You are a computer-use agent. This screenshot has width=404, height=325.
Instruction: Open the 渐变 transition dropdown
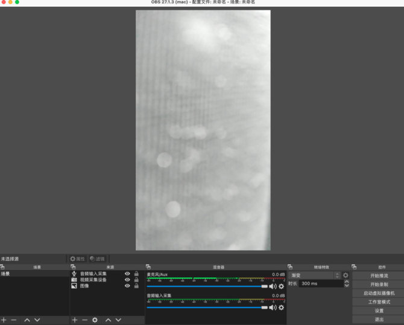click(315, 275)
